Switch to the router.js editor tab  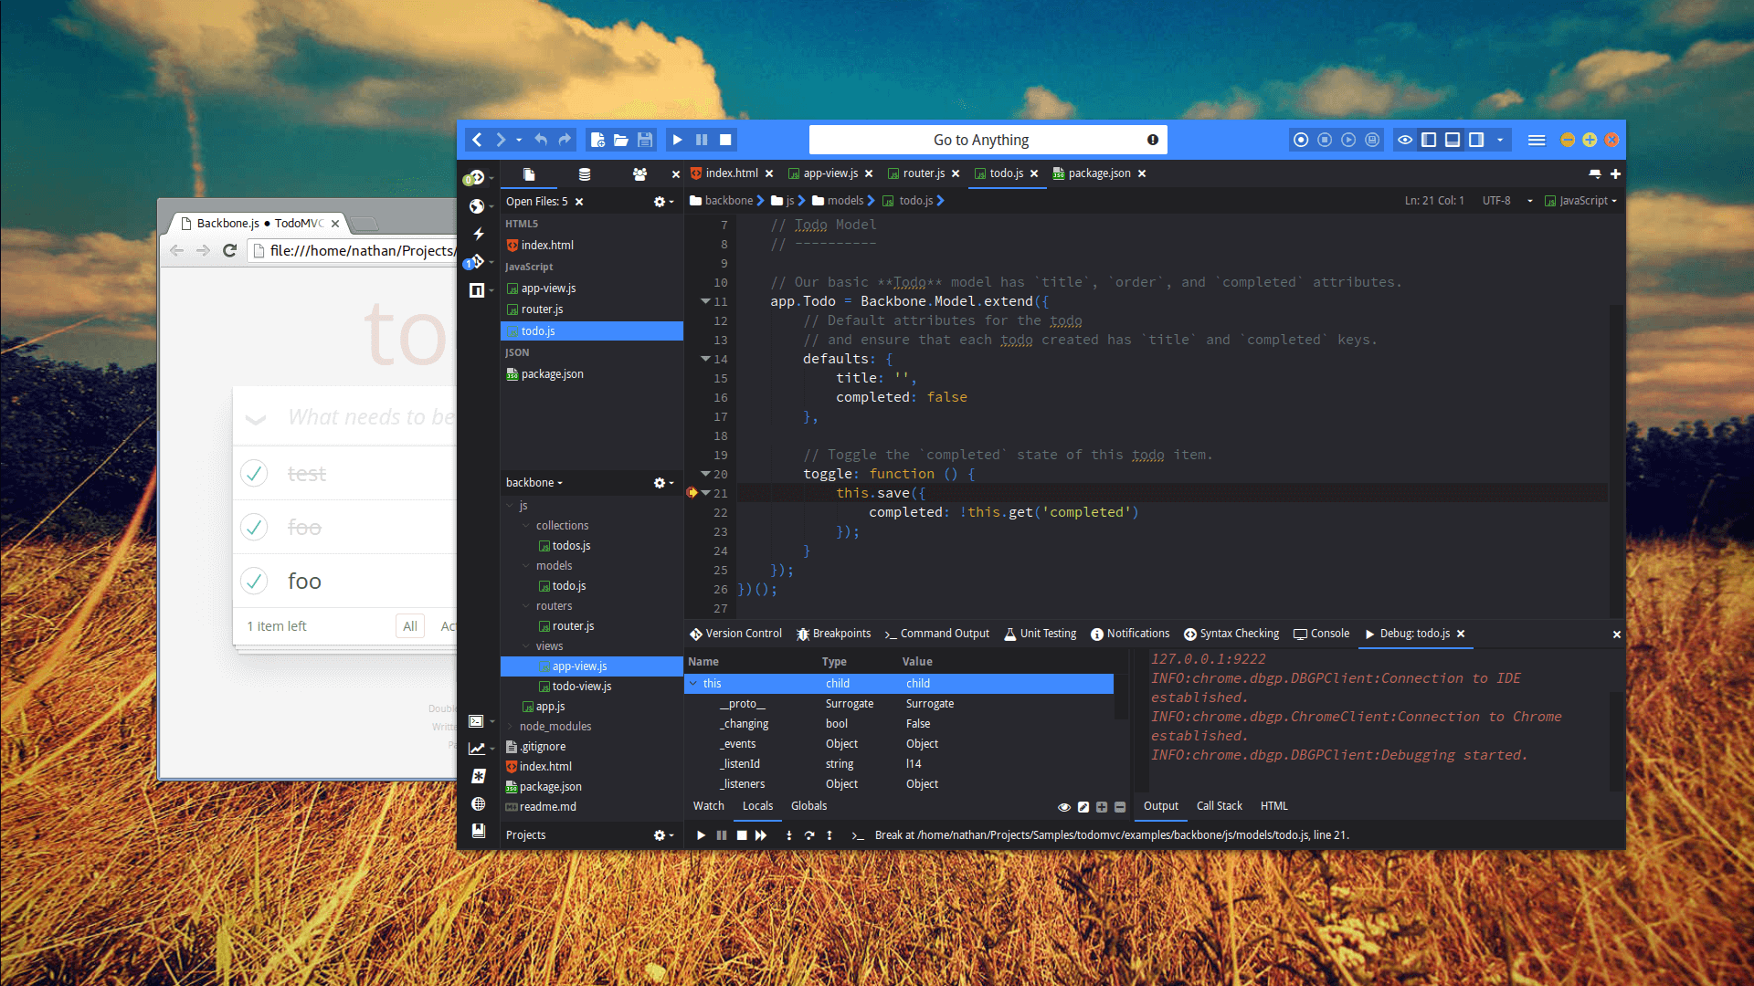(923, 173)
